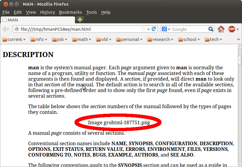
Task: Click the Google search engine icon
Action: (164, 29)
